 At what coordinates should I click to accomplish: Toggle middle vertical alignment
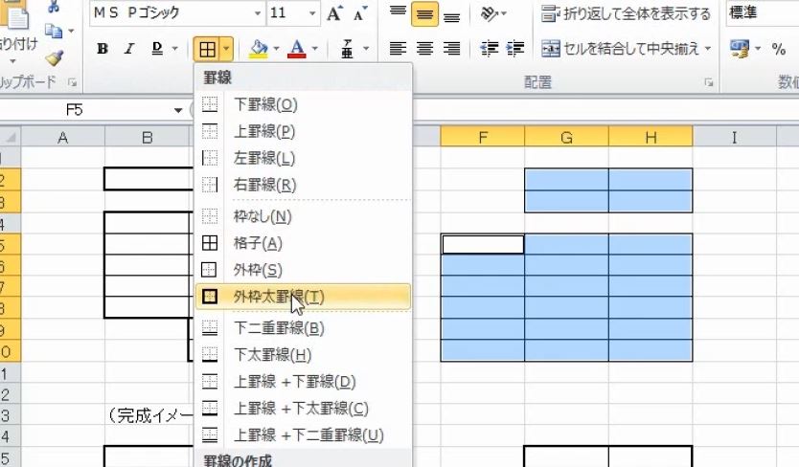(x=424, y=13)
